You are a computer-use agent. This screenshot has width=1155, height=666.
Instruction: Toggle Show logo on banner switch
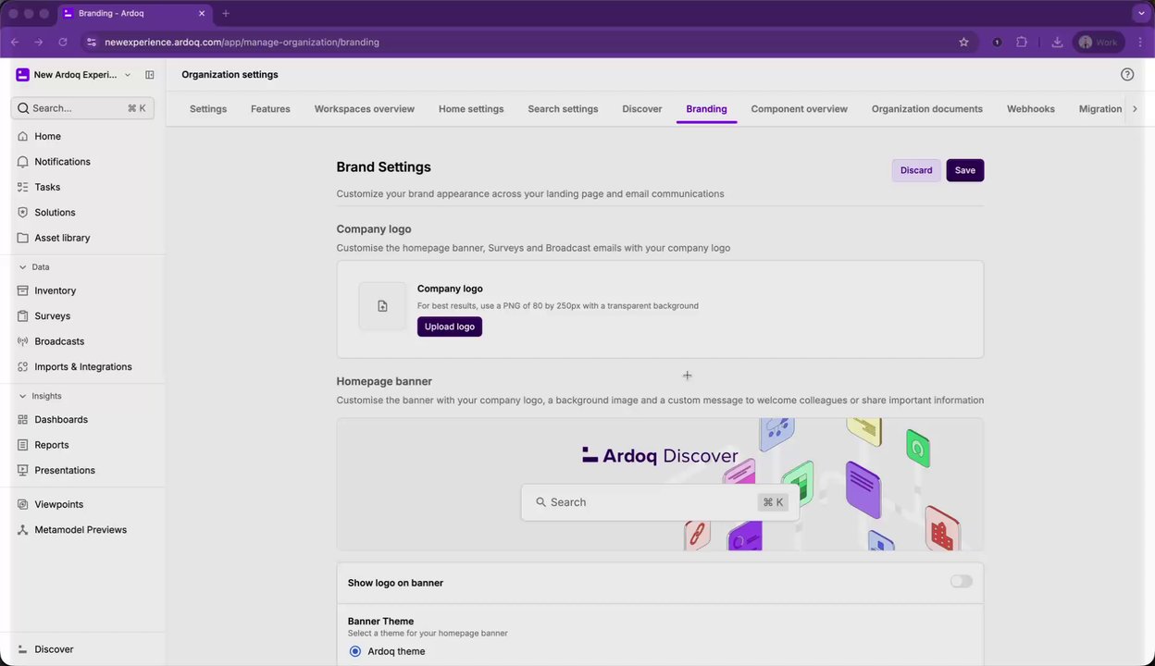click(962, 582)
